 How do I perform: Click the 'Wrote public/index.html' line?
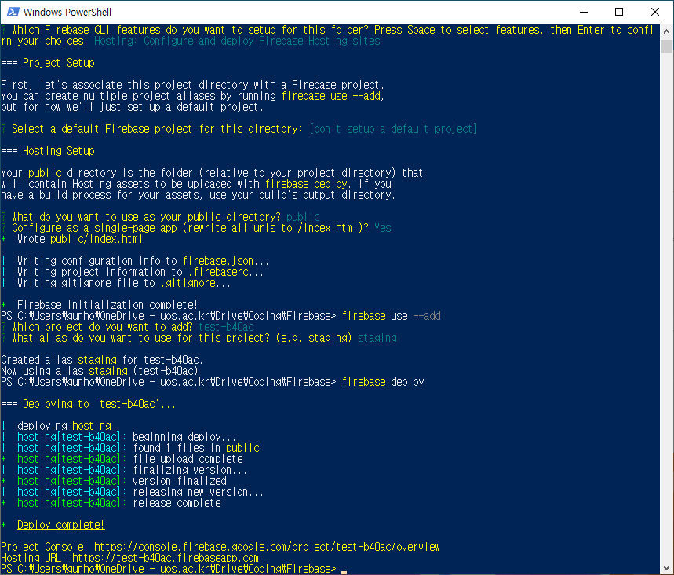[79, 239]
